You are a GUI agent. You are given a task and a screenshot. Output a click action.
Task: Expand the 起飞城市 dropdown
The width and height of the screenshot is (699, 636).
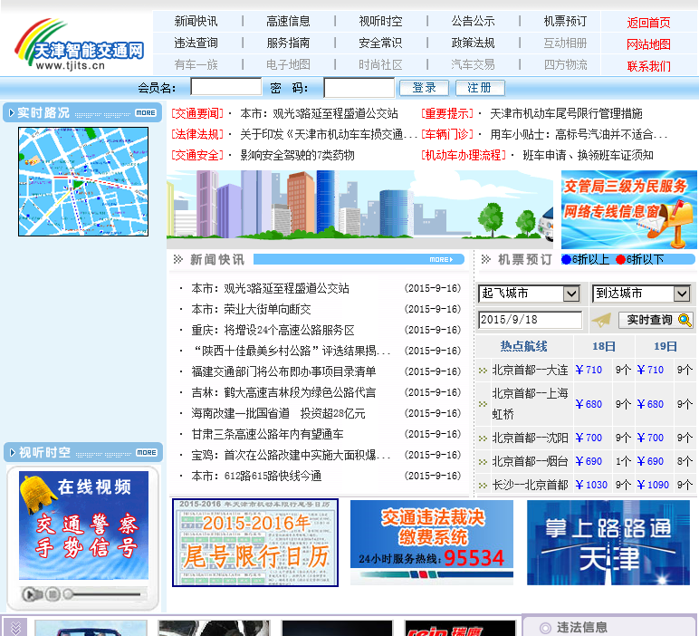[529, 294]
